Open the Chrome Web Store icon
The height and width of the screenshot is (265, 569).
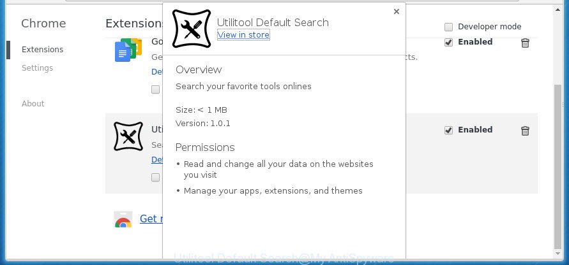(x=123, y=219)
